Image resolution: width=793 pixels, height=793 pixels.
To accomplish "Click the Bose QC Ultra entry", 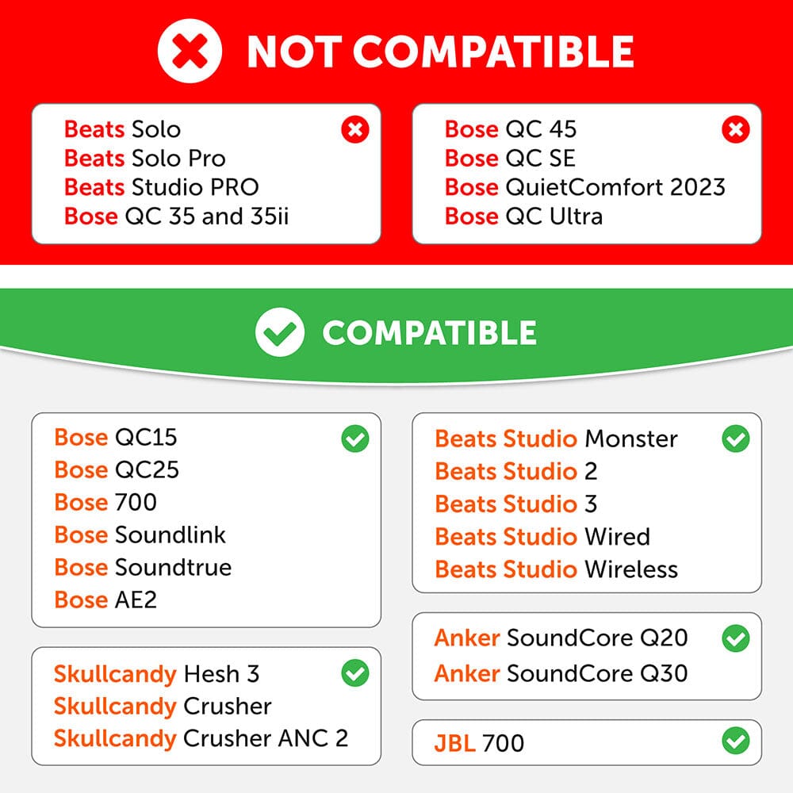I will pyautogui.click(x=523, y=216).
